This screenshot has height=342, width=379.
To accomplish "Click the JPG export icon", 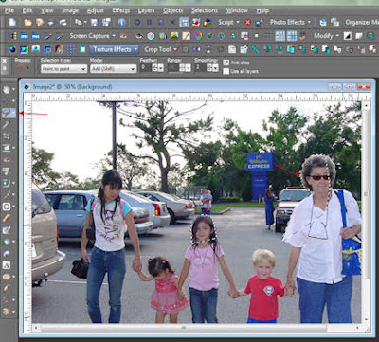I will pos(24,36).
